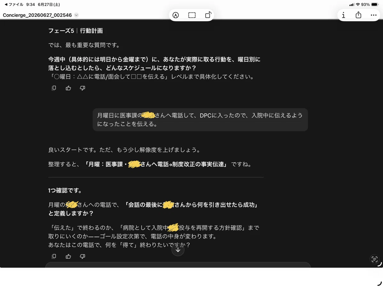Copy the フェーズ5 message with copy icon

click(54, 88)
